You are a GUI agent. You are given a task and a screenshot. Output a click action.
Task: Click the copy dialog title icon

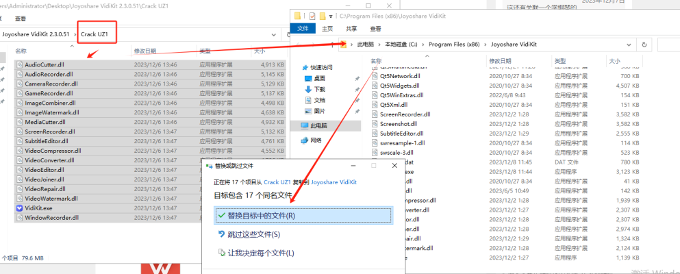click(x=209, y=166)
